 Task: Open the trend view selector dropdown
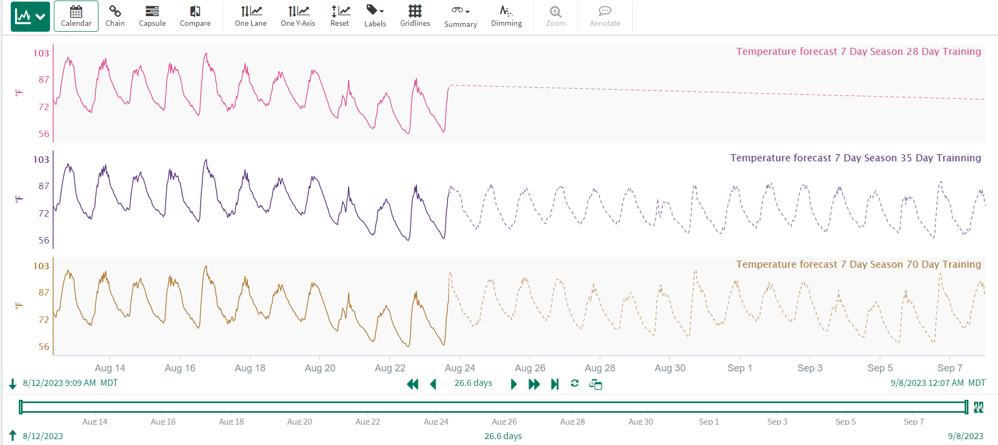[x=30, y=17]
